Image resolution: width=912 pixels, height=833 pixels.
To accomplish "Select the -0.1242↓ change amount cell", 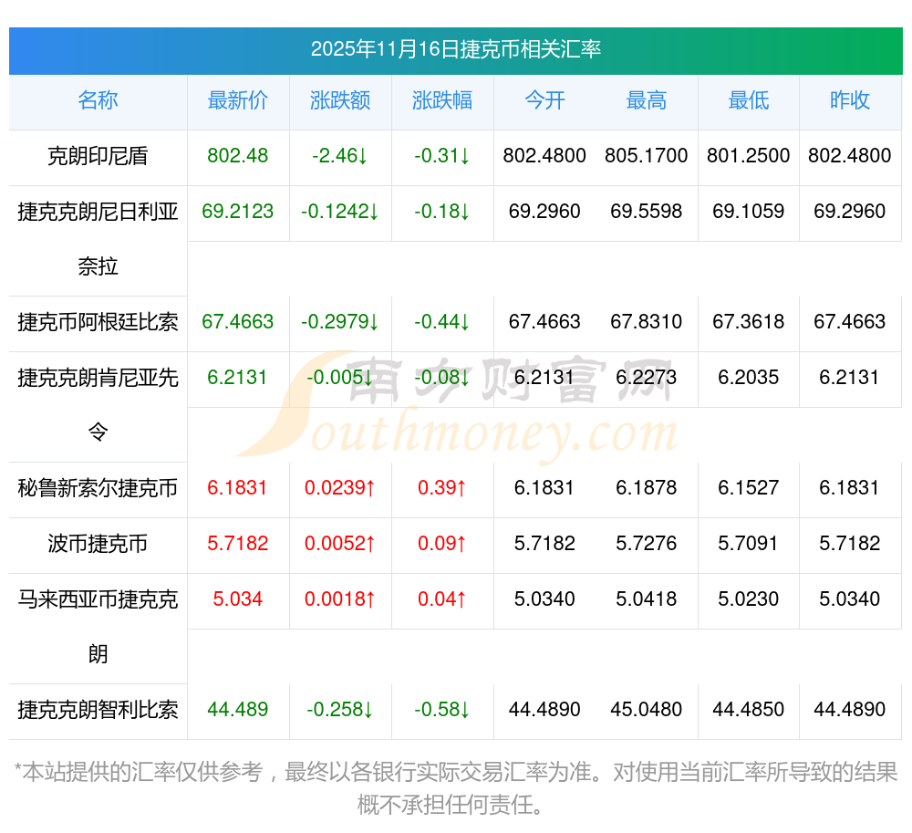I will pyautogui.click(x=340, y=212).
